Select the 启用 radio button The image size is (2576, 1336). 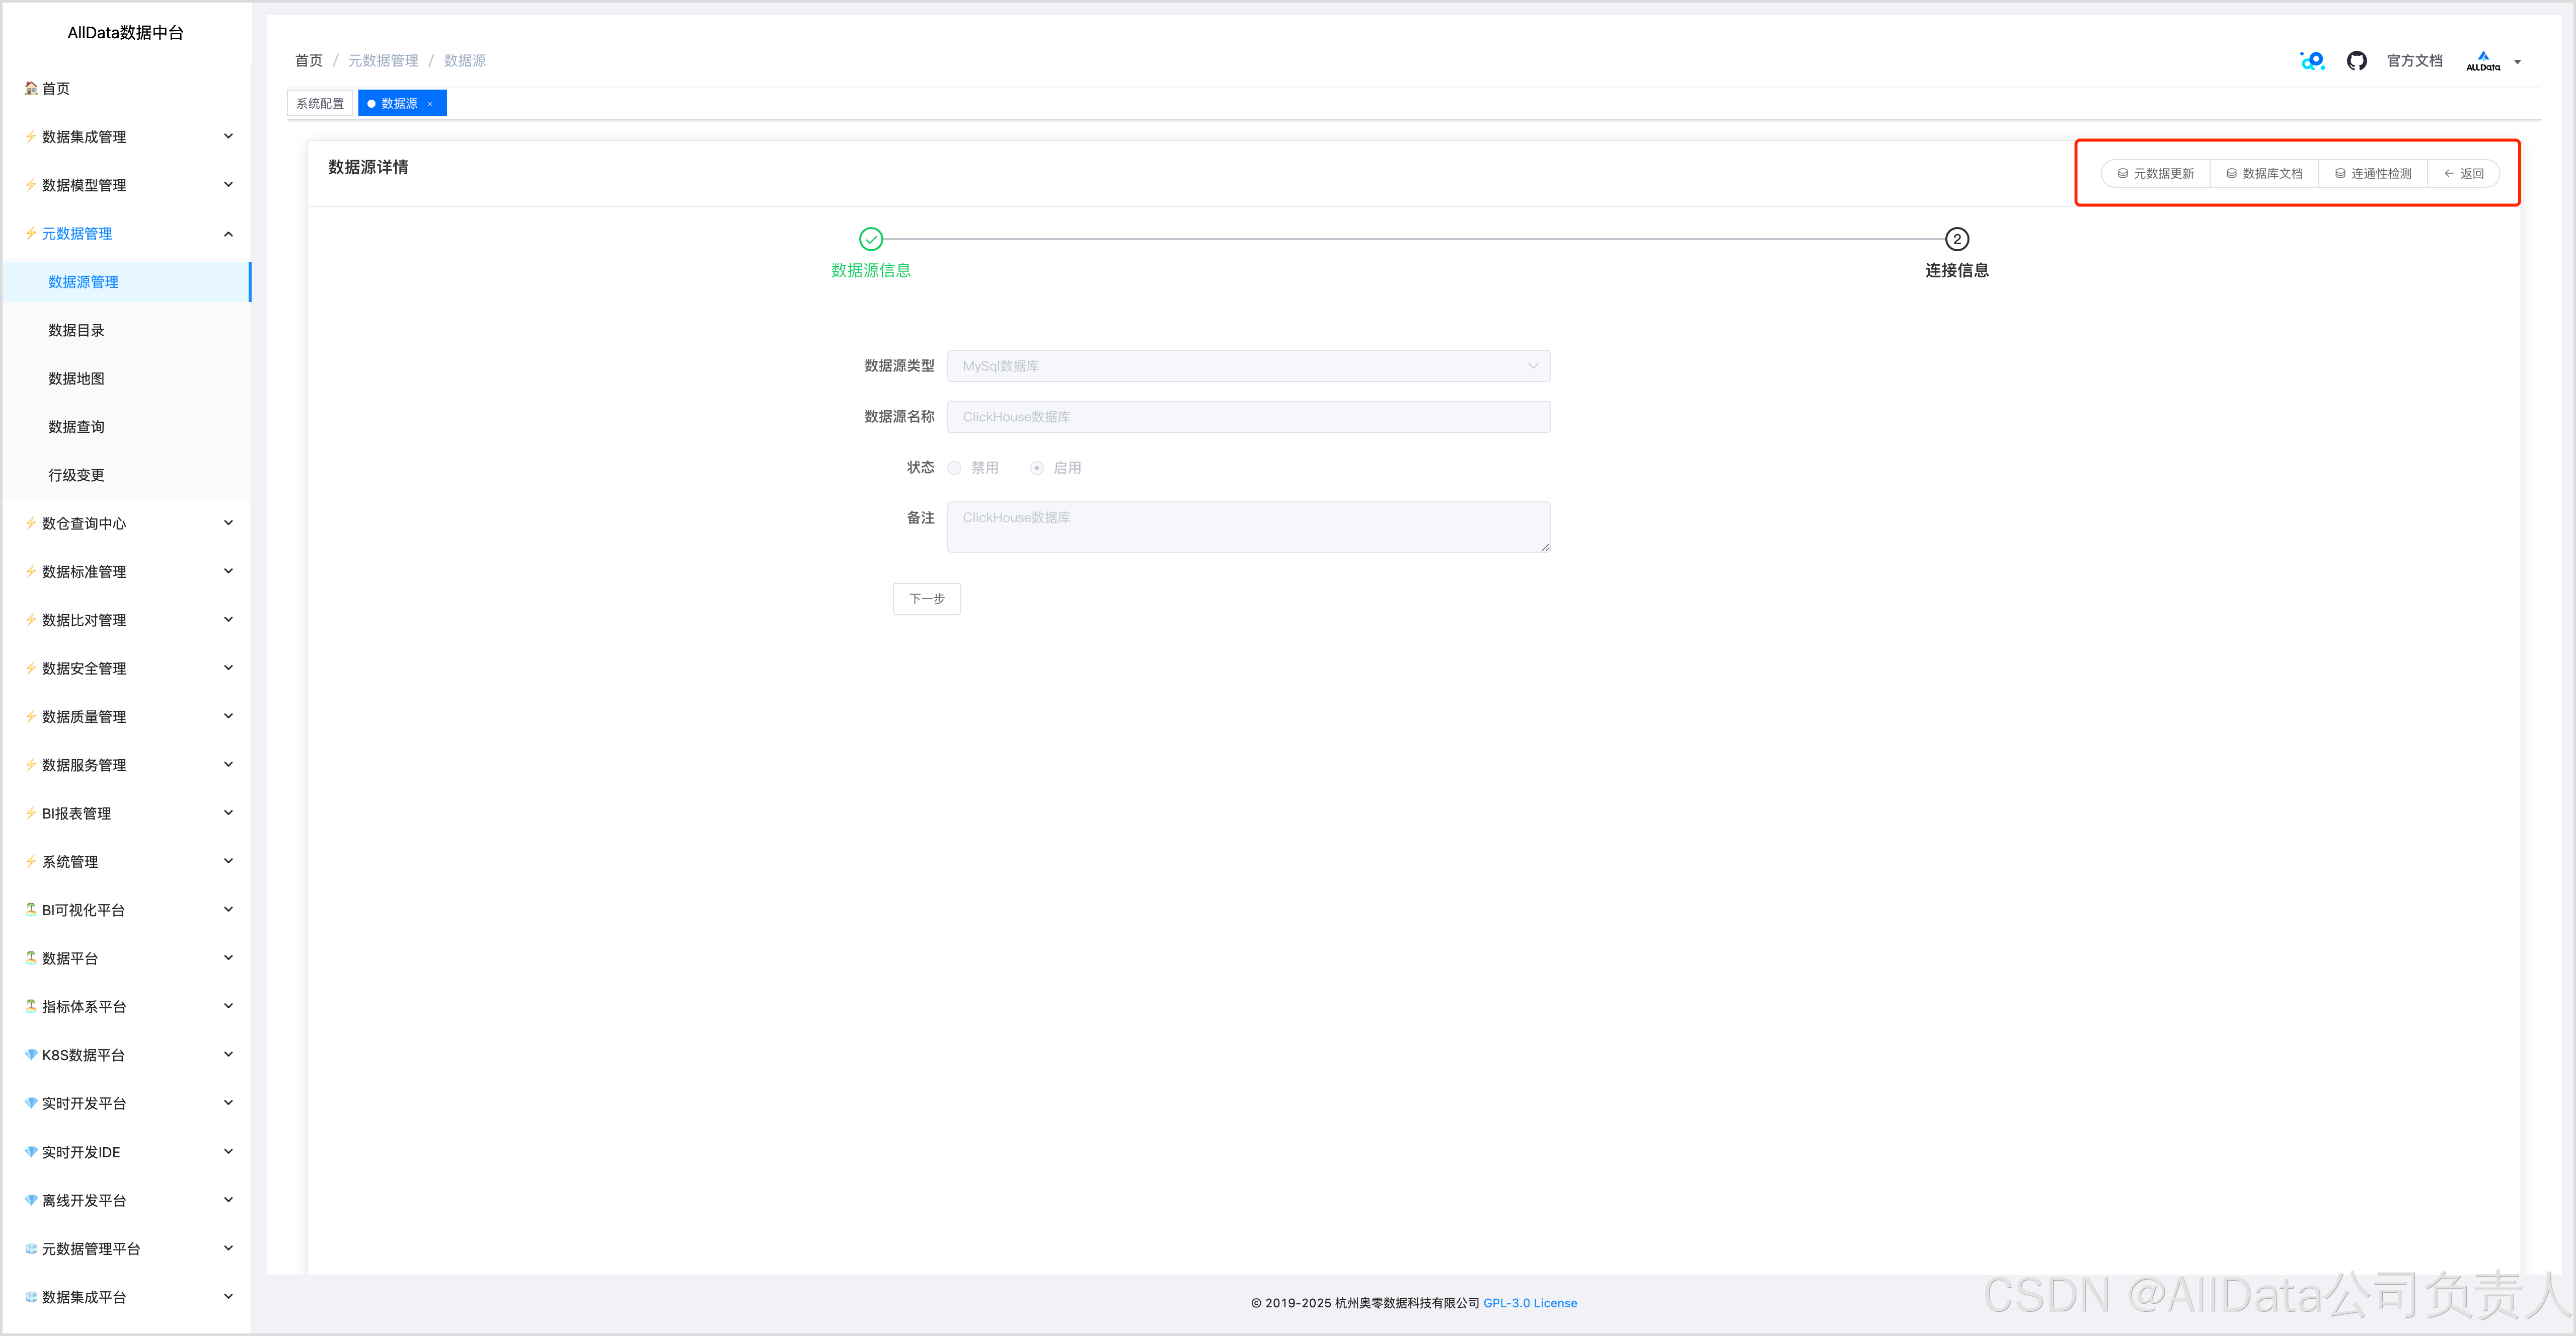click(x=1037, y=468)
